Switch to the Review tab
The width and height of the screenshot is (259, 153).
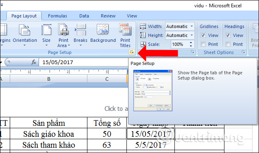[108, 16]
